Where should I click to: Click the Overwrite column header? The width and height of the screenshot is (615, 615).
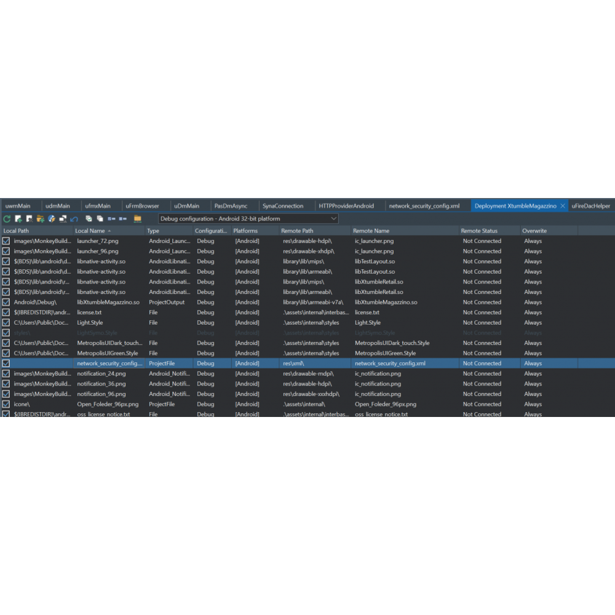pyautogui.click(x=534, y=231)
